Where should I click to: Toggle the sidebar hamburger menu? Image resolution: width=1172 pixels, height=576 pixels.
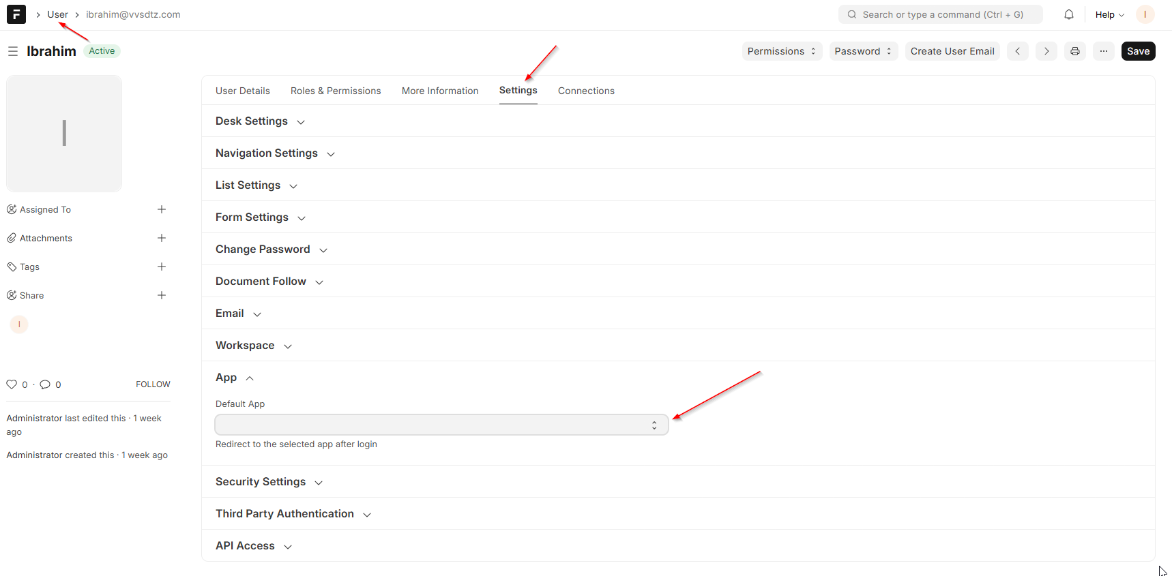tap(12, 51)
